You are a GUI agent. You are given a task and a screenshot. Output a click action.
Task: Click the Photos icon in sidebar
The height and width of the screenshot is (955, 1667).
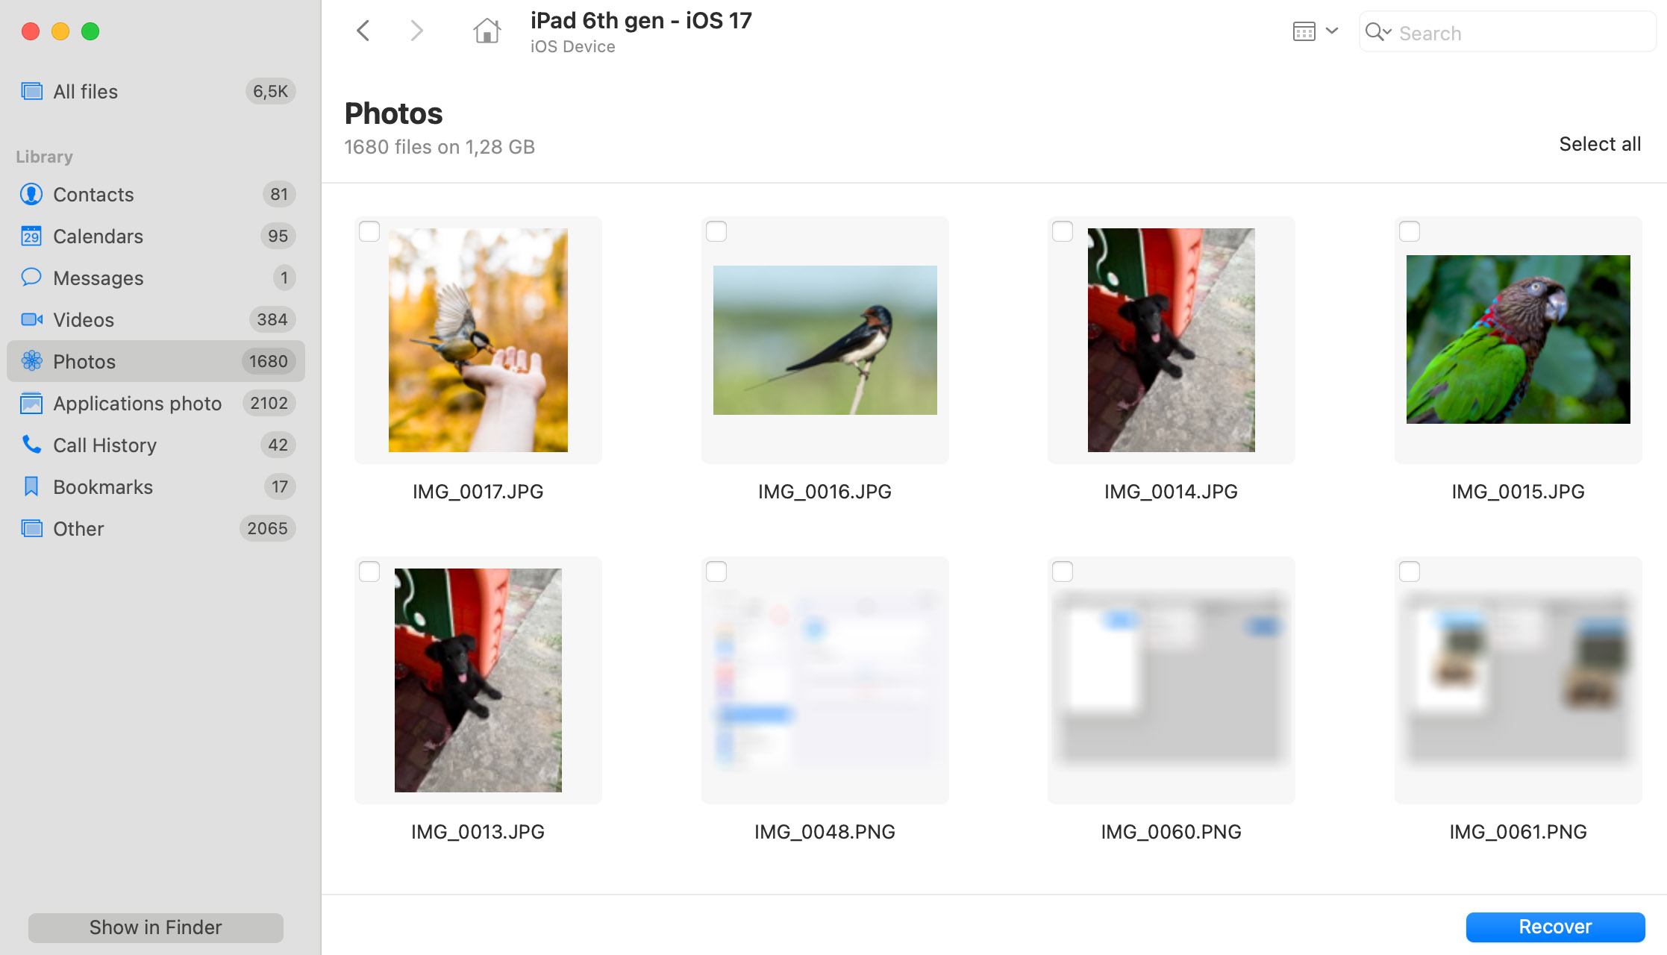pos(31,360)
